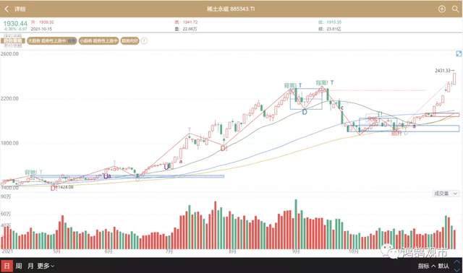Open search with the magnifier icon

pos(455,9)
